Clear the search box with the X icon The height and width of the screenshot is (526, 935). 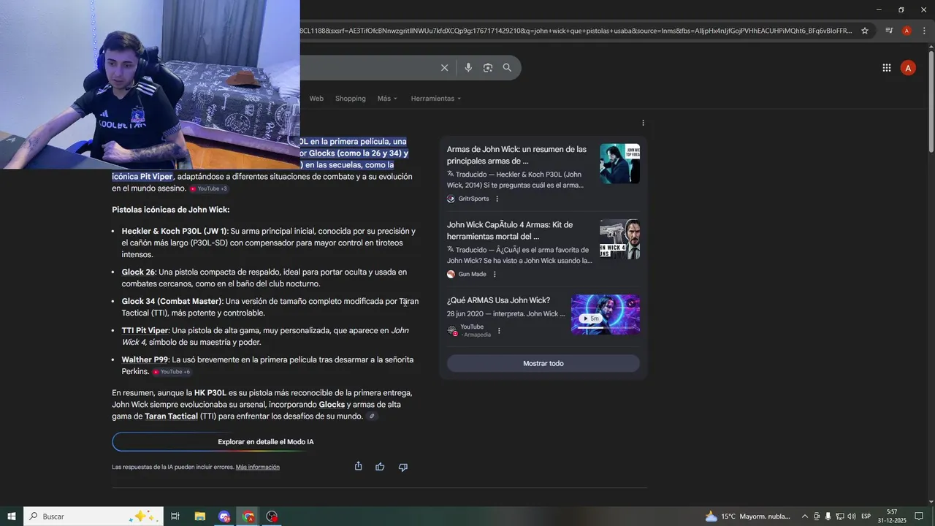click(x=444, y=68)
